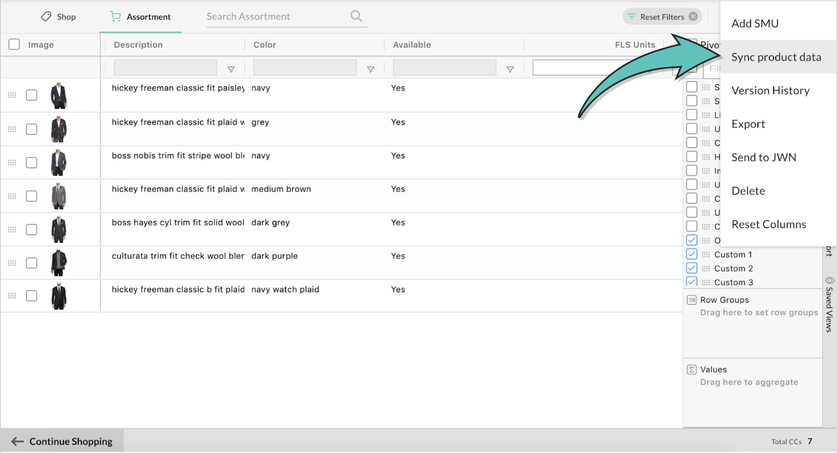This screenshot has width=838, height=453.
Task: Click row drag handle for navy paisley suit
Action: [x=12, y=95]
